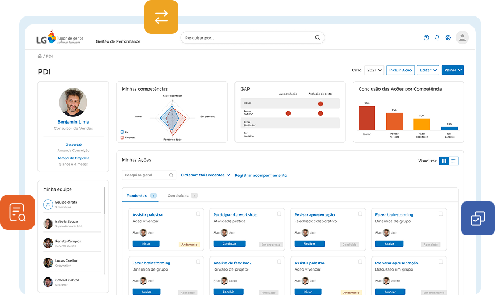Image resolution: width=495 pixels, height=295 pixels.
Task: Expand the Editar dropdown button
Action: click(x=428, y=70)
